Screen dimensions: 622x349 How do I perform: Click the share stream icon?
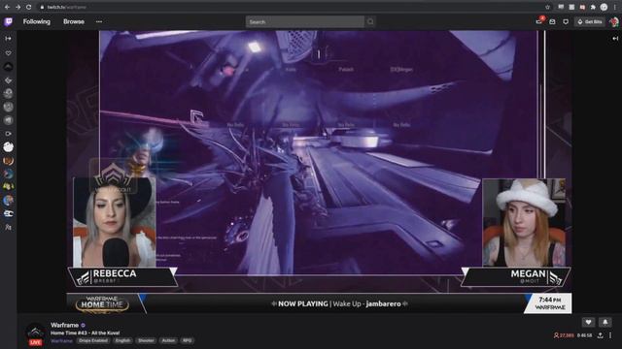[x=601, y=335]
